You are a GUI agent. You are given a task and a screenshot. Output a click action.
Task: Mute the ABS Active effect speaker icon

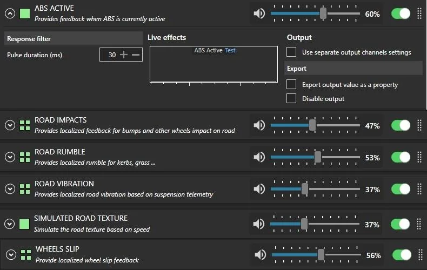coord(259,13)
